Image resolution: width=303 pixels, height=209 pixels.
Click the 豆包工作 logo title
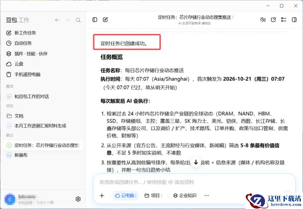[18, 20]
